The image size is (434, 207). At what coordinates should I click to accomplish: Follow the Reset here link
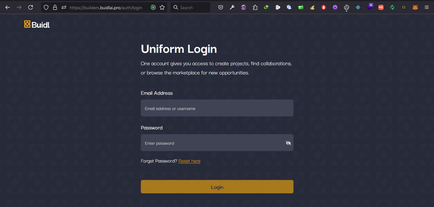click(x=189, y=161)
